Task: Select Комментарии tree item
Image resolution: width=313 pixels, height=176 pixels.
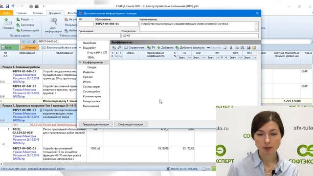Action: pyautogui.click(x=92, y=96)
